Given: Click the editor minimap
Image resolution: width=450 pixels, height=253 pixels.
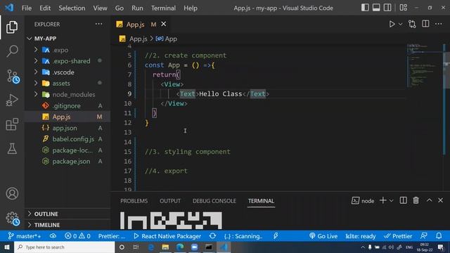Looking at the screenshot, I should (425, 66).
